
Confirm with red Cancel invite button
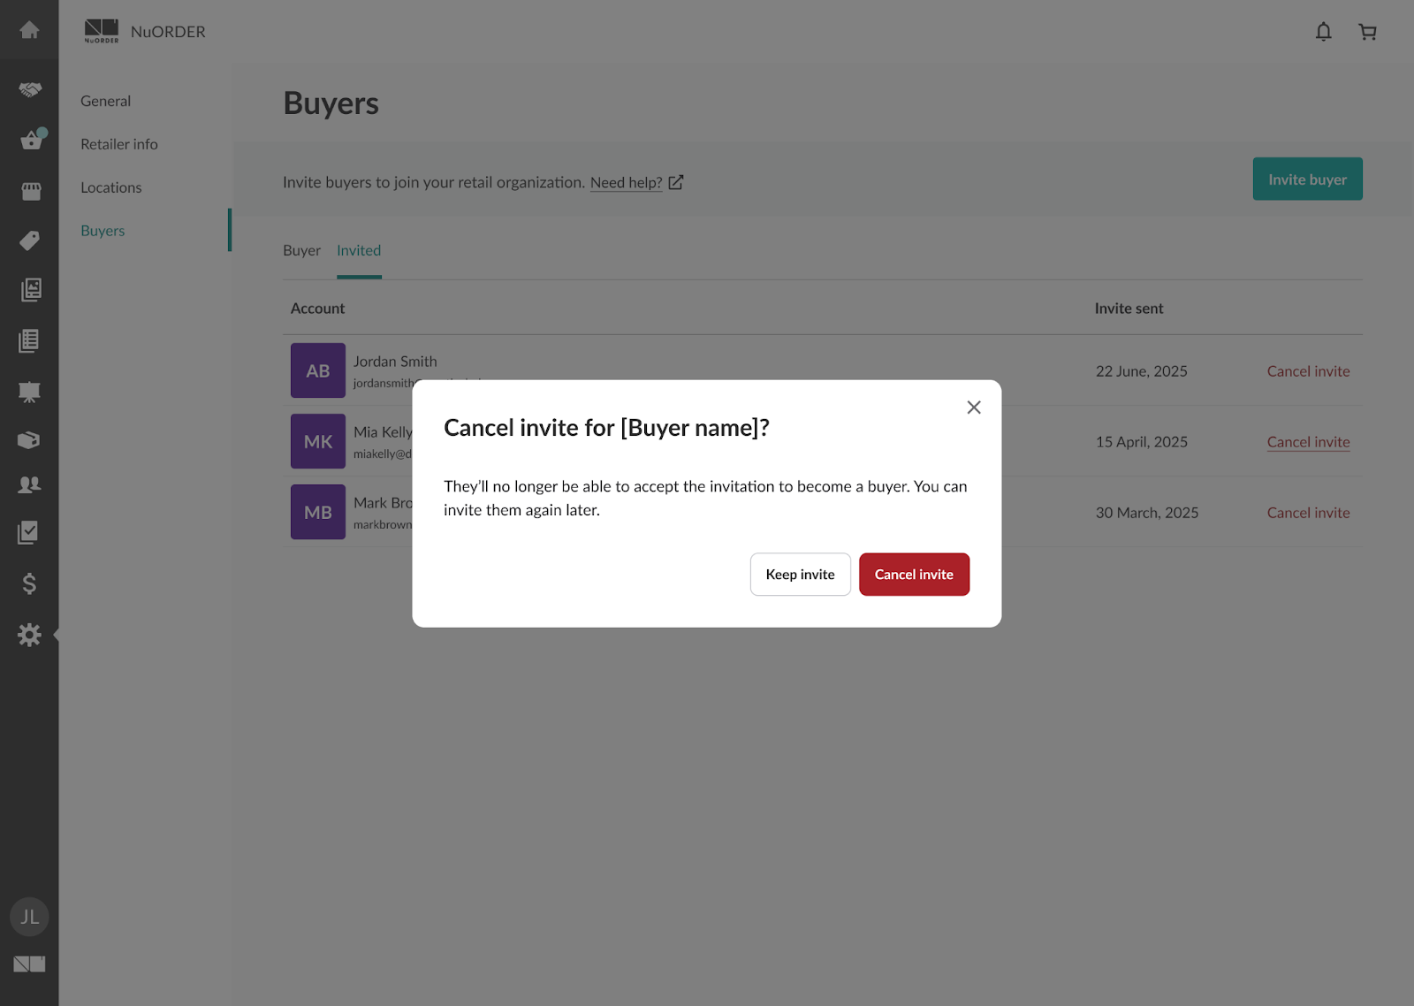pos(914,575)
